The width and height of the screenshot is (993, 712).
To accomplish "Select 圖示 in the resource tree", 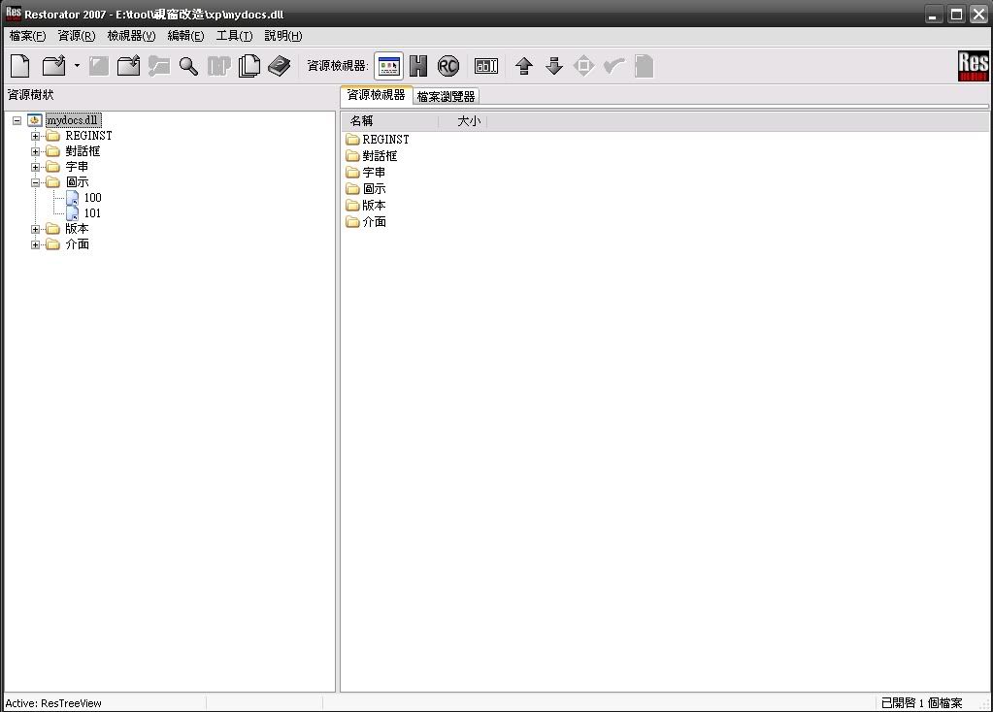I will click(x=77, y=182).
